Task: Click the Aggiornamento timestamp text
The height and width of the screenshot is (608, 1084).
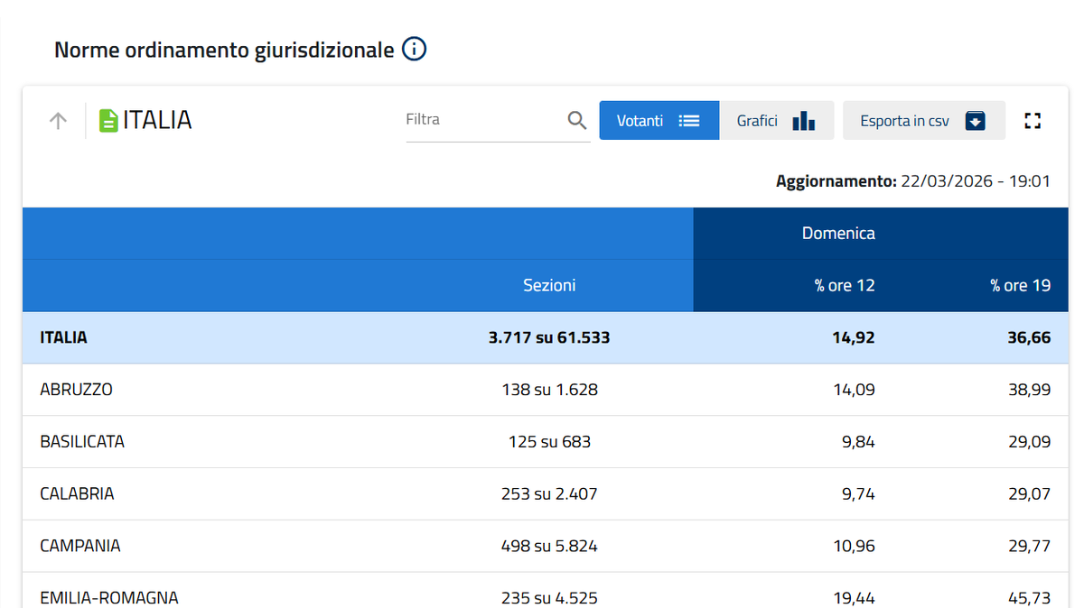Action: [x=913, y=181]
